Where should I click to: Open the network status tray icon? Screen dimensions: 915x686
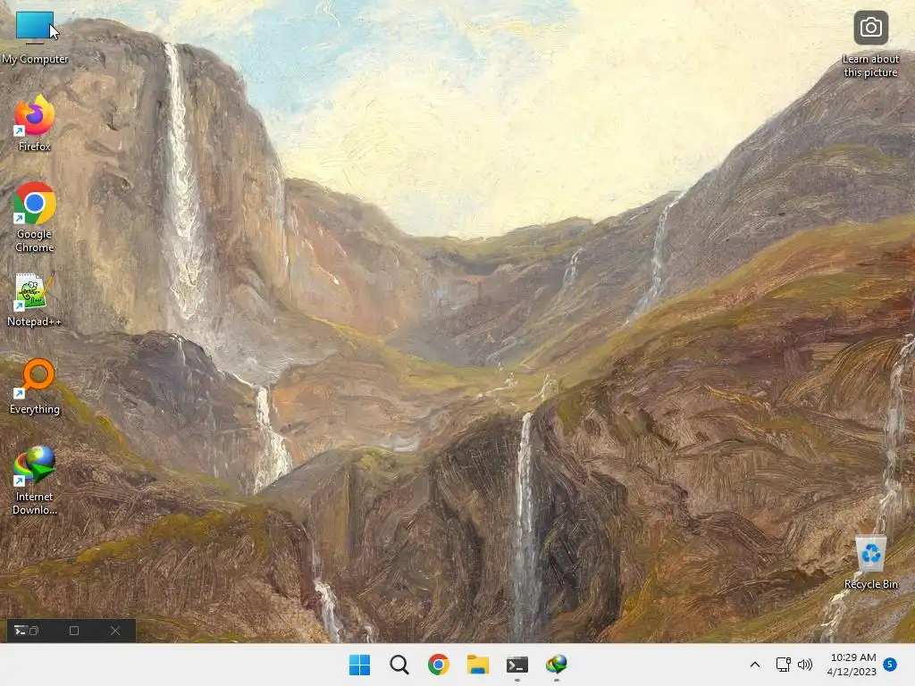[783, 665]
